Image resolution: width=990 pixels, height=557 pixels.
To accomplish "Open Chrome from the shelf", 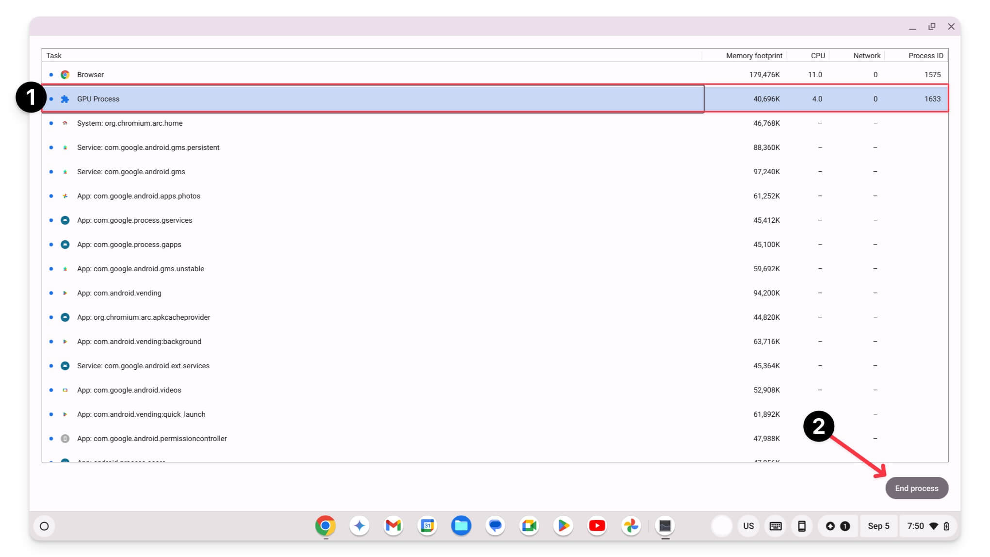I will pos(325,526).
